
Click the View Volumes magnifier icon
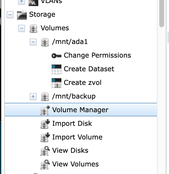pos(45,165)
